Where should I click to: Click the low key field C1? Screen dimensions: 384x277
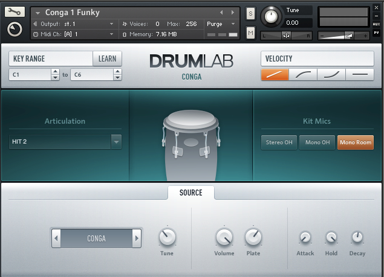[30, 75]
